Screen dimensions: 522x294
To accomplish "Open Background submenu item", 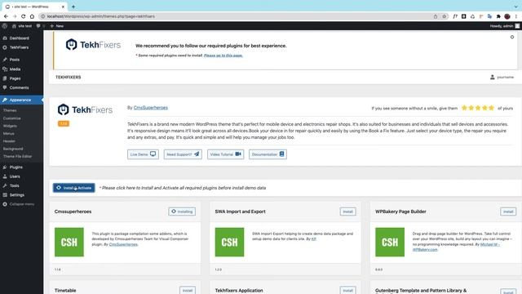I will pos(13,149).
